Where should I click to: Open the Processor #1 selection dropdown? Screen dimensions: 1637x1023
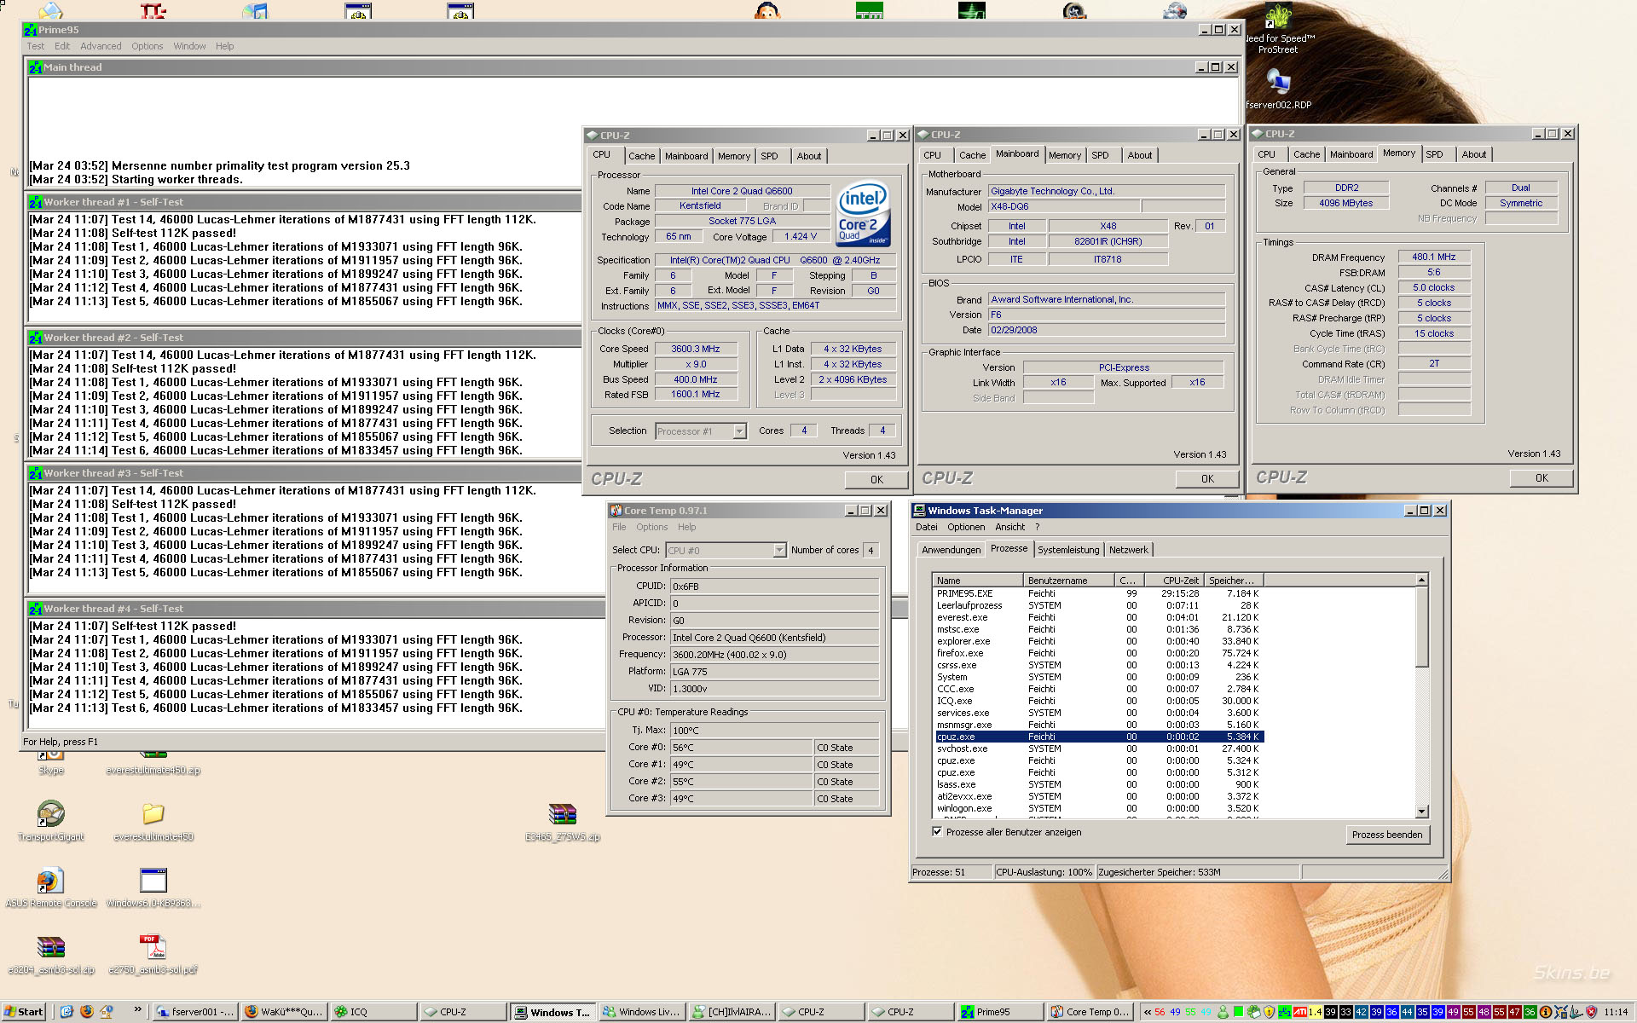(x=739, y=431)
